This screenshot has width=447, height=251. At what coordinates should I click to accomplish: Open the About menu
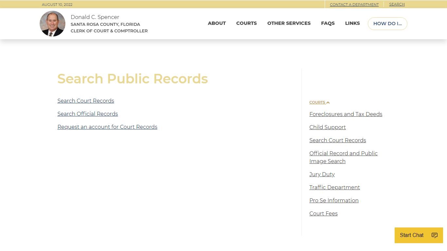coord(217,23)
